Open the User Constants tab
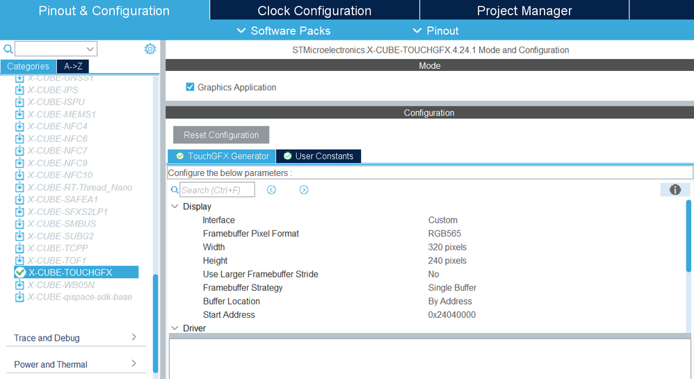The image size is (694, 379). click(x=318, y=156)
